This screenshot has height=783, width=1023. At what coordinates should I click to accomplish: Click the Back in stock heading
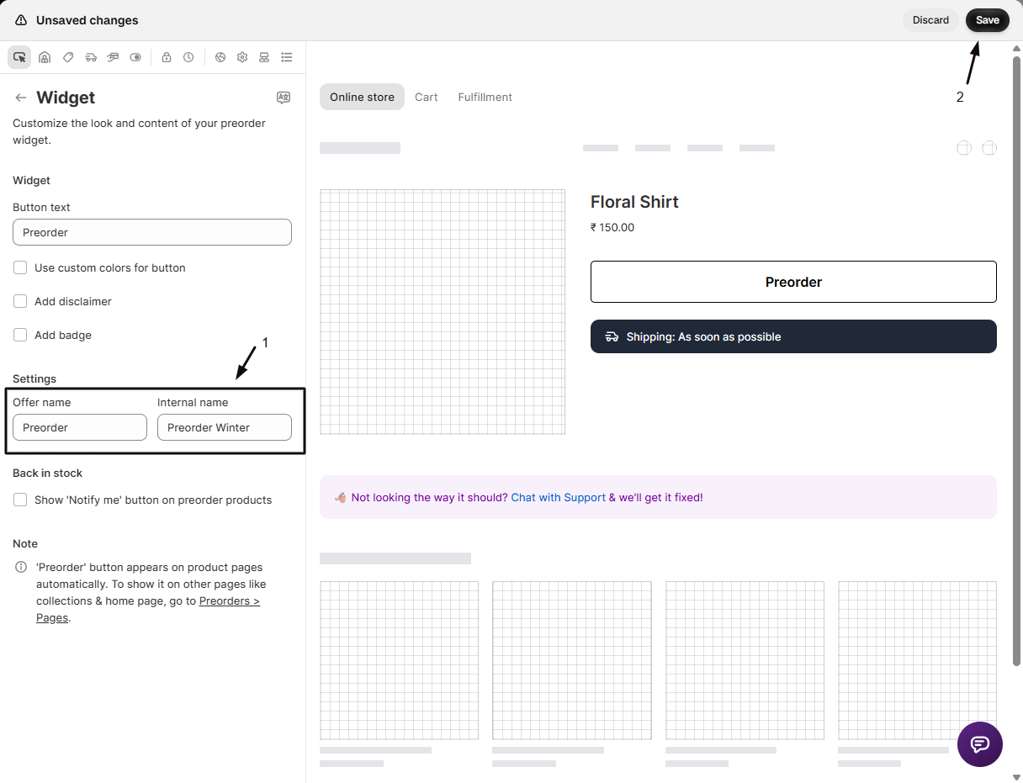(47, 473)
